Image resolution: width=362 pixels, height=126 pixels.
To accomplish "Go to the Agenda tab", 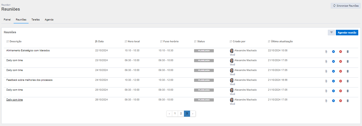I will click(x=49, y=20).
